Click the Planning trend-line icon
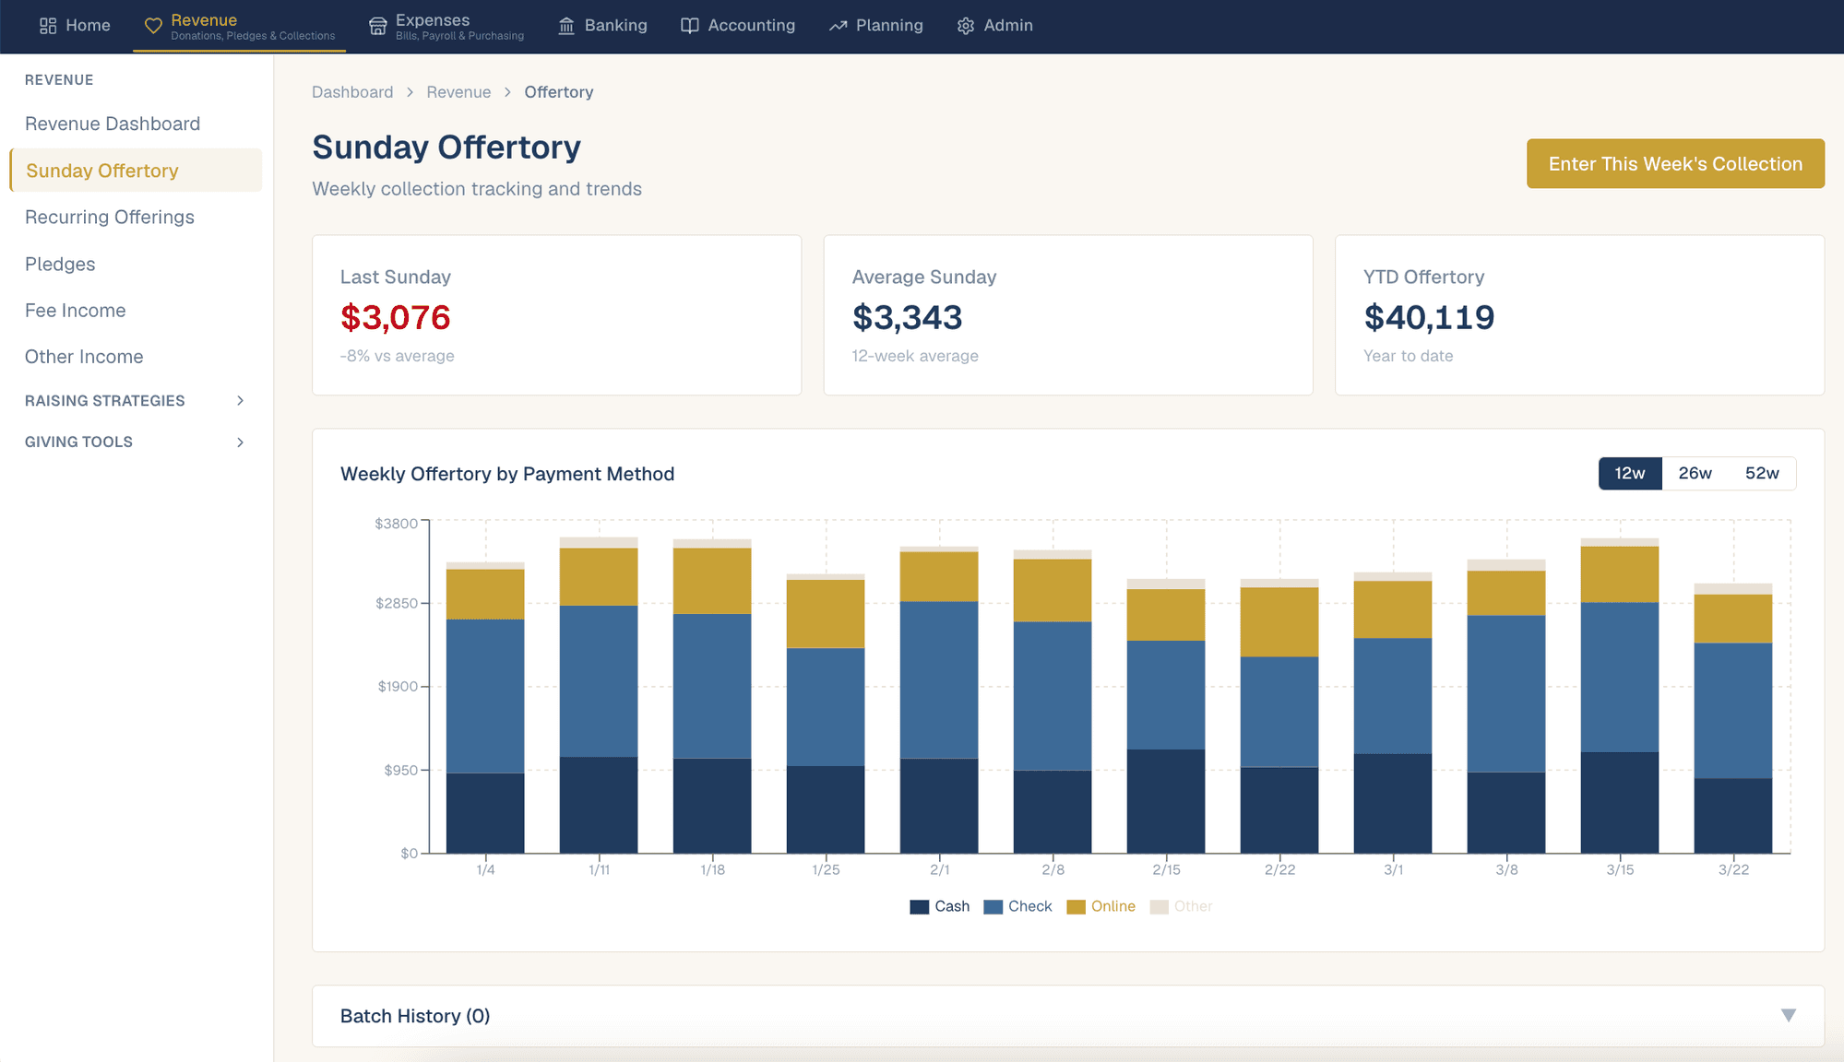The height and width of the screenshot is (1062, 1844). pyautogui.click(x=838, y=26)
